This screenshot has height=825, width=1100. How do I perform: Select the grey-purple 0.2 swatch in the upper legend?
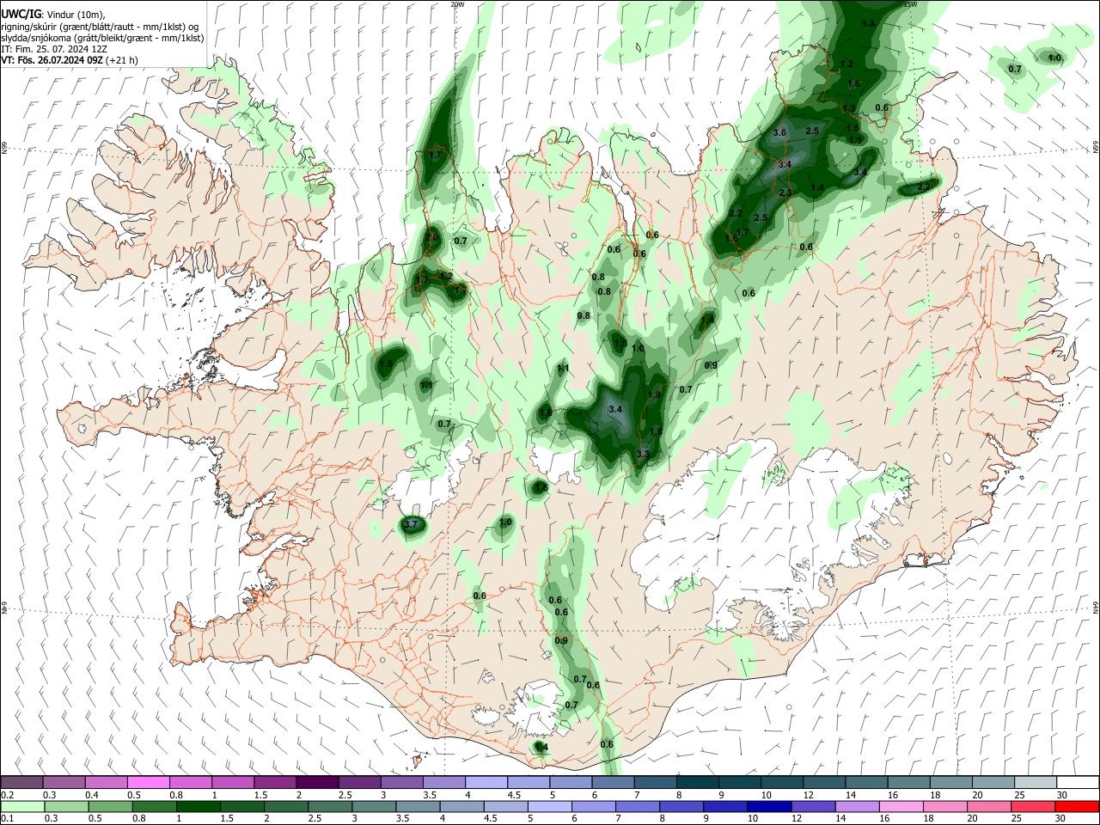(21, 782)
